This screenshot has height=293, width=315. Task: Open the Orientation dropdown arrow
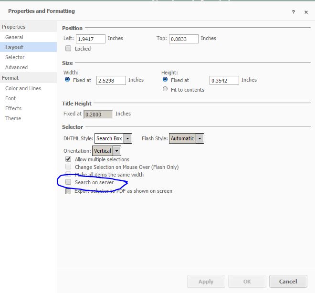(117, 151)
